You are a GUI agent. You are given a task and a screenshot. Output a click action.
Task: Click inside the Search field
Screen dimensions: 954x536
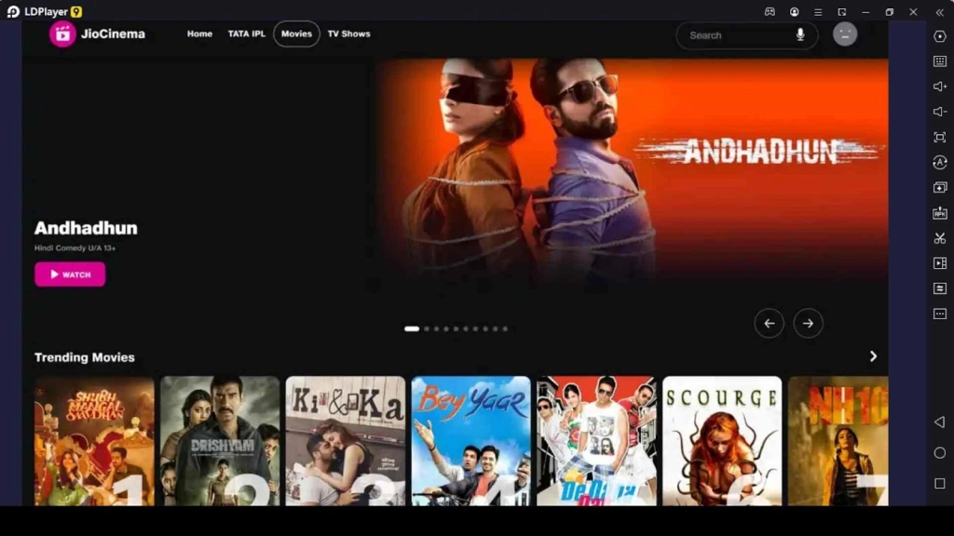coord(736,35)
